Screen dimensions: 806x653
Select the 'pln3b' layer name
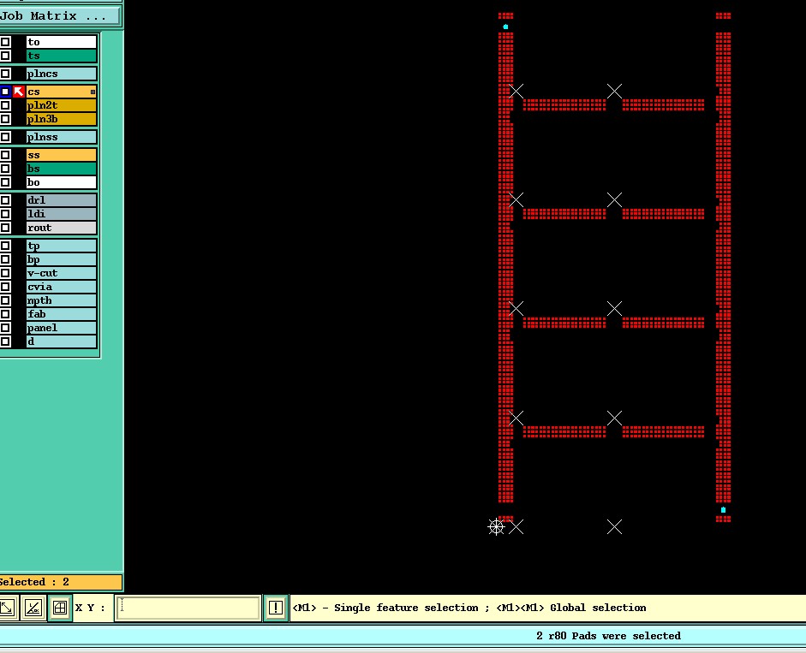click(61, 119)
